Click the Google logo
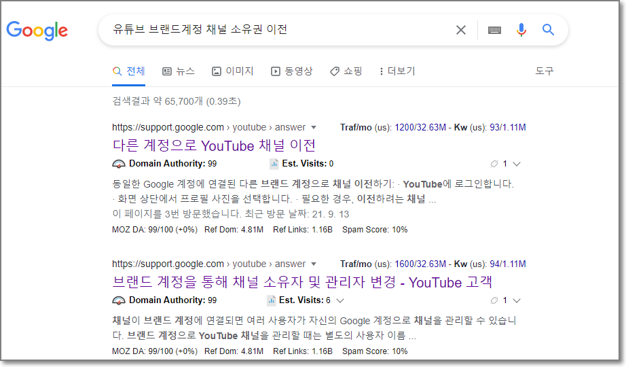This screenshot has width=626, height=367. point(37,31)
